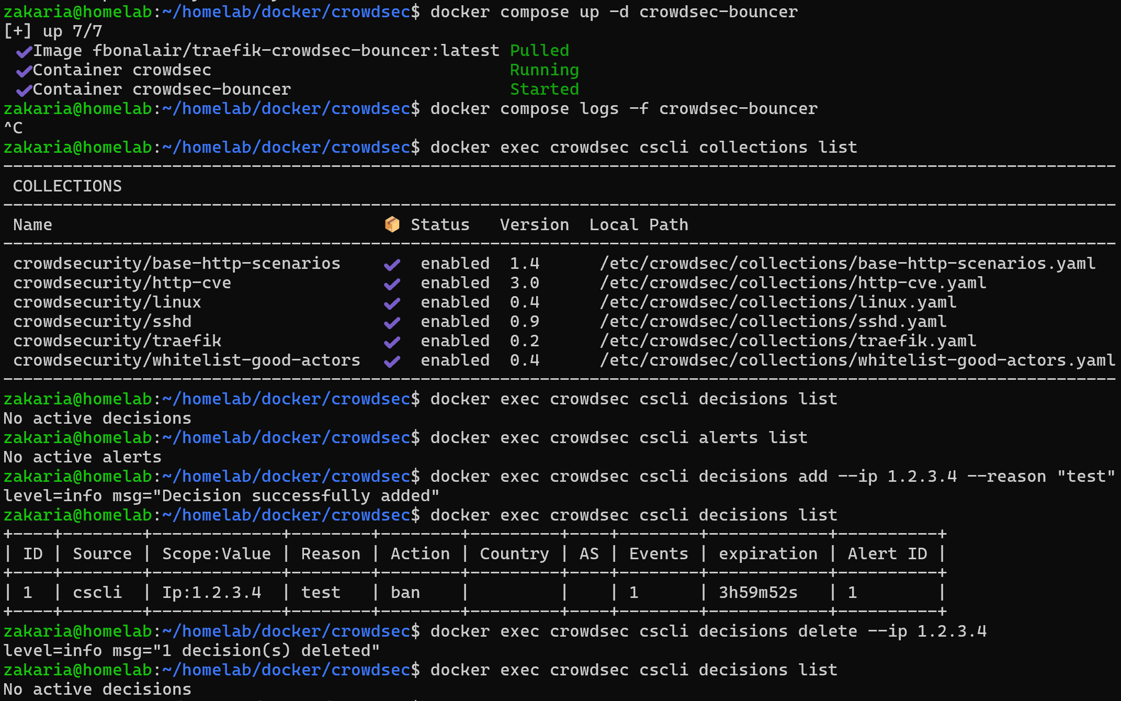Click the 'Events' column header

coord(659,554)
